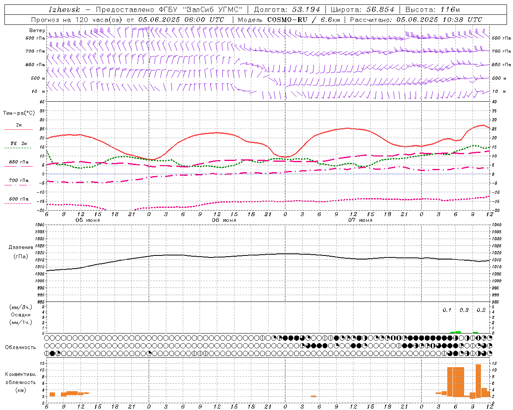Click the green precipitation bar below the '0.3' value
The height and width of the screenshot is (410, 513).
[458, 332]
